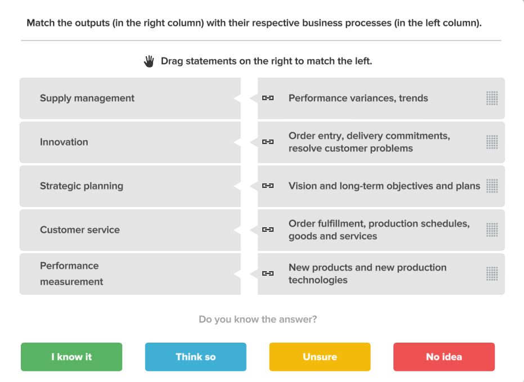
Task: Click the drag handle on New products and technologies card
Action: [491, 273]
